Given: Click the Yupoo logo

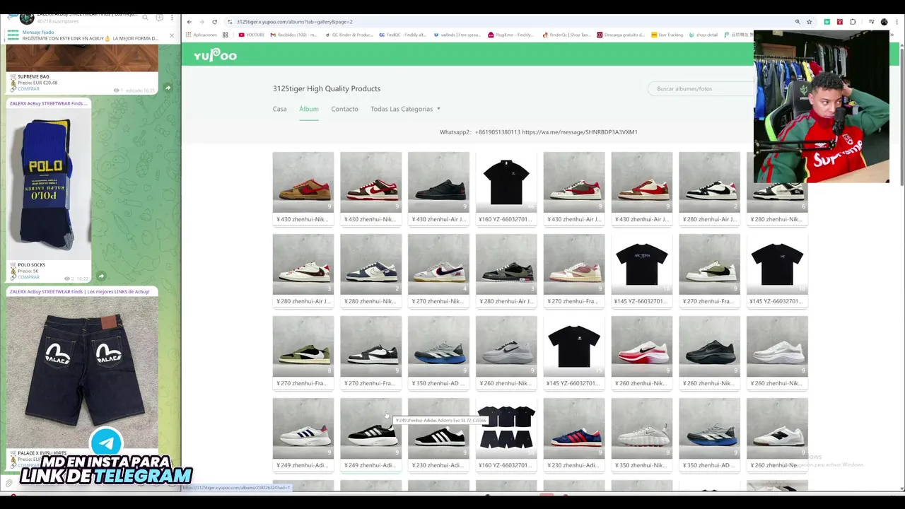Looking at the screenshot, I should point(215,55).
